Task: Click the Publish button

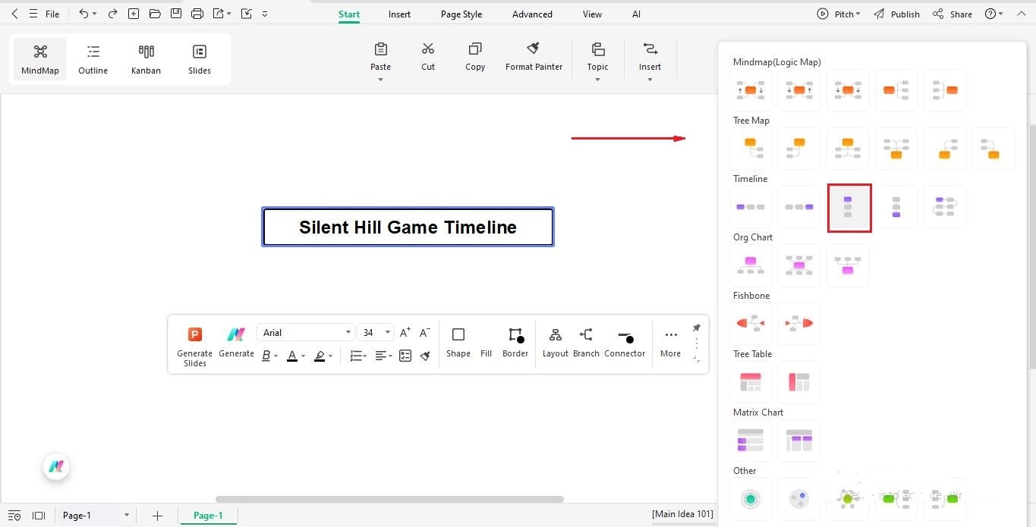Action: coord(903,13)
